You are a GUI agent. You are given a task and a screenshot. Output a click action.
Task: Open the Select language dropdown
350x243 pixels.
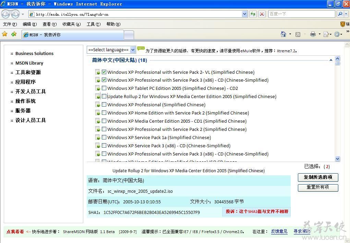111,50
